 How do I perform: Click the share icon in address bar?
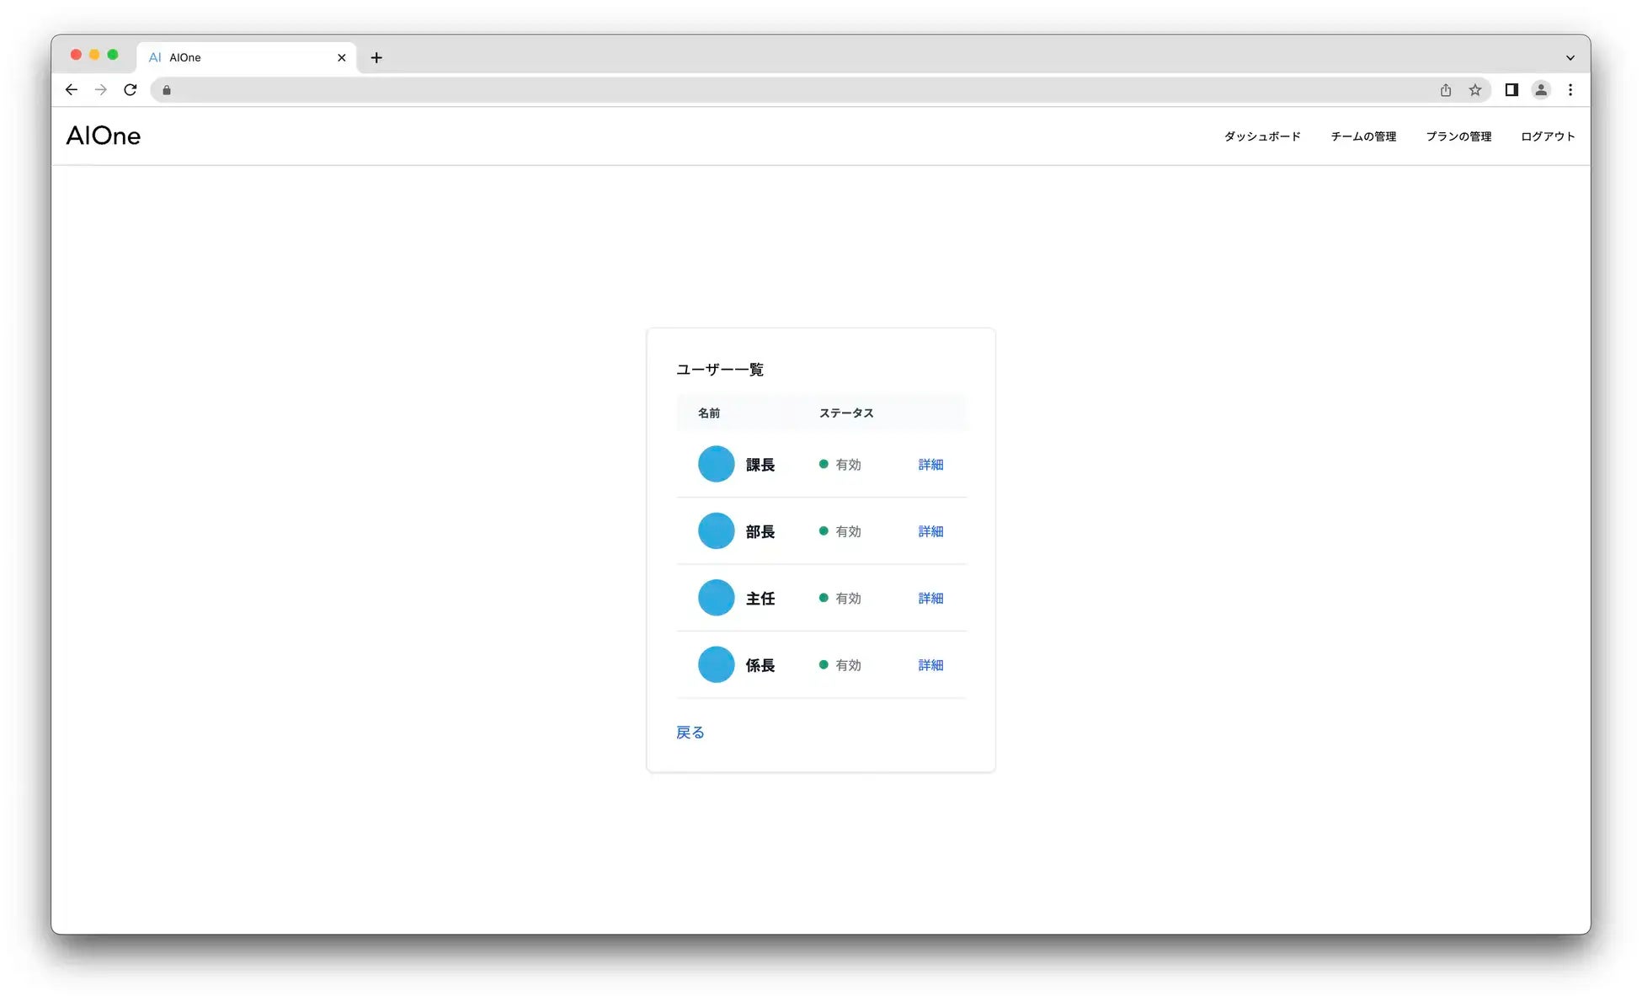pyautogui.click(x=1445, y=90)
